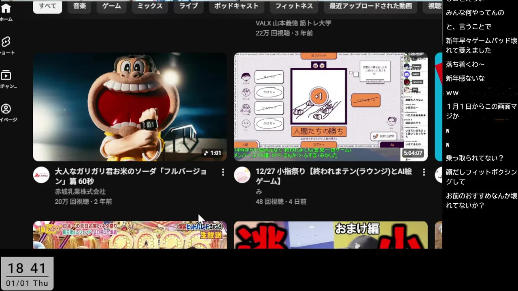The image size is (518, 291).
Task: Visit VALX 山本義徳 筋トレ大学 channel
Action: point(293,23)
